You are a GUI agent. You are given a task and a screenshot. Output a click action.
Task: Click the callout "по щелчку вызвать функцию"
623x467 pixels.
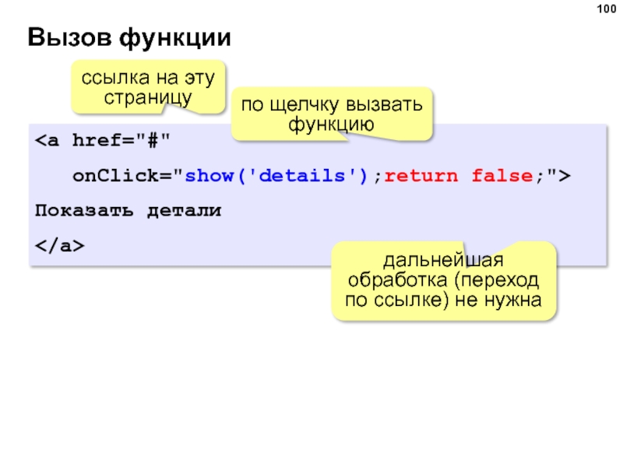(x=332, y=114)
